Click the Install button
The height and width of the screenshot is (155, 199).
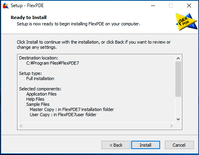pos(145,145)
